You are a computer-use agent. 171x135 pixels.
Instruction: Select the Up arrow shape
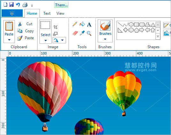(153, 30)
